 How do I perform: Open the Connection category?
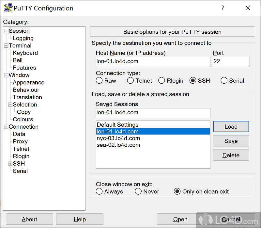pos(23,127)
